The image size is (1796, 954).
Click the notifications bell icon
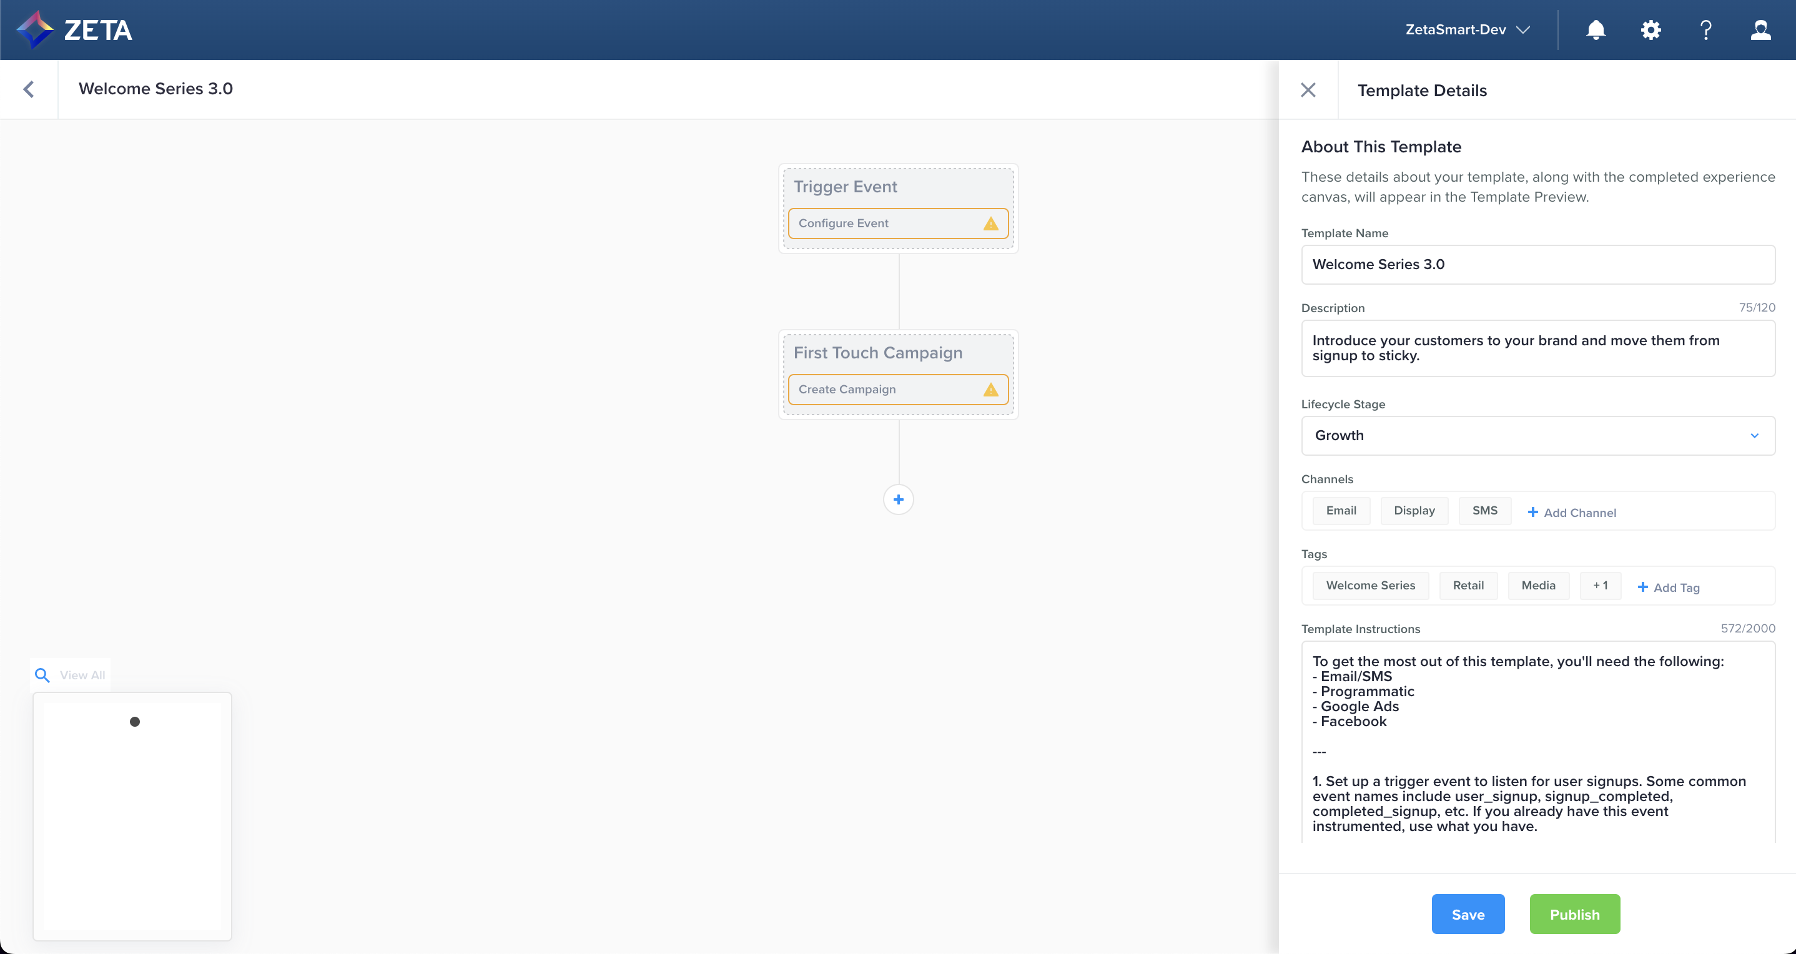1595,30
